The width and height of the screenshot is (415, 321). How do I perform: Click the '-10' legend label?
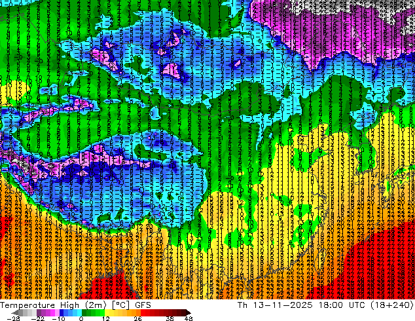pyautogui.click(x=58, y=318)
